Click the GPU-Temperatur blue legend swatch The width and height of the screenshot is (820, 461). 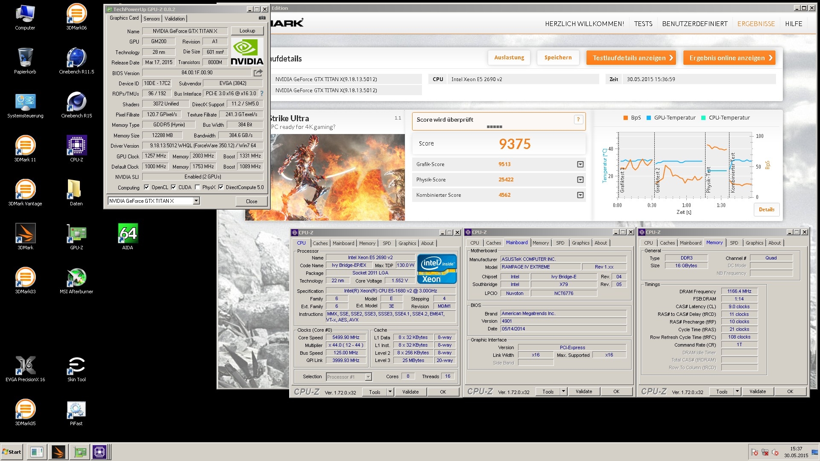click(x=648, y=118)
